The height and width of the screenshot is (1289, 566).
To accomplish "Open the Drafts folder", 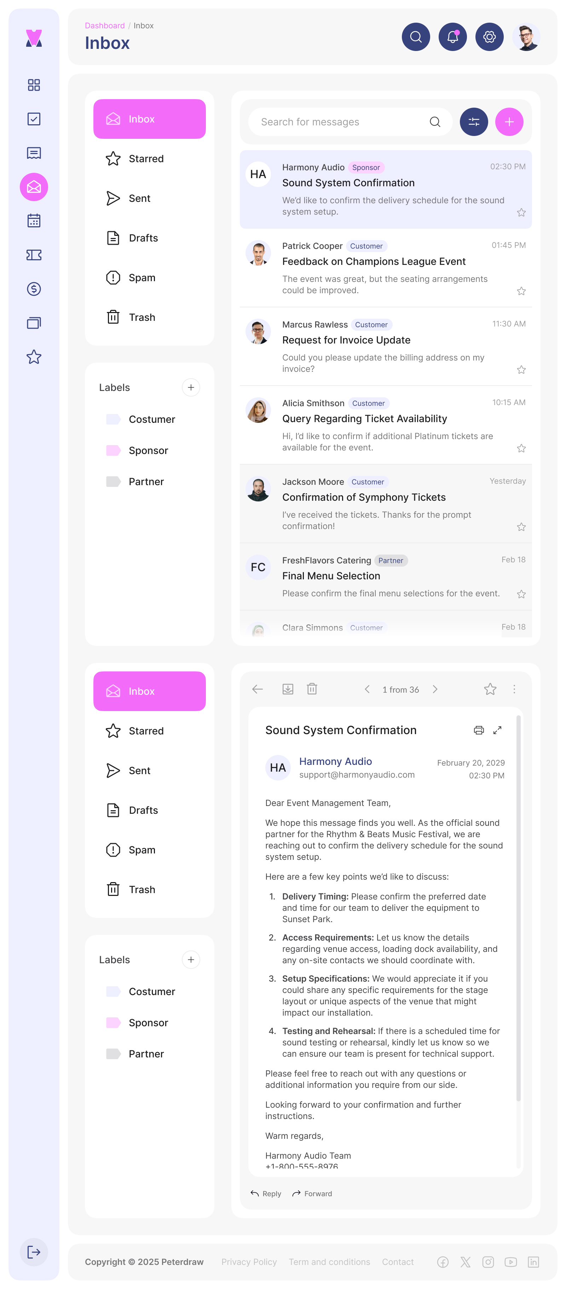I will [144, 238].
